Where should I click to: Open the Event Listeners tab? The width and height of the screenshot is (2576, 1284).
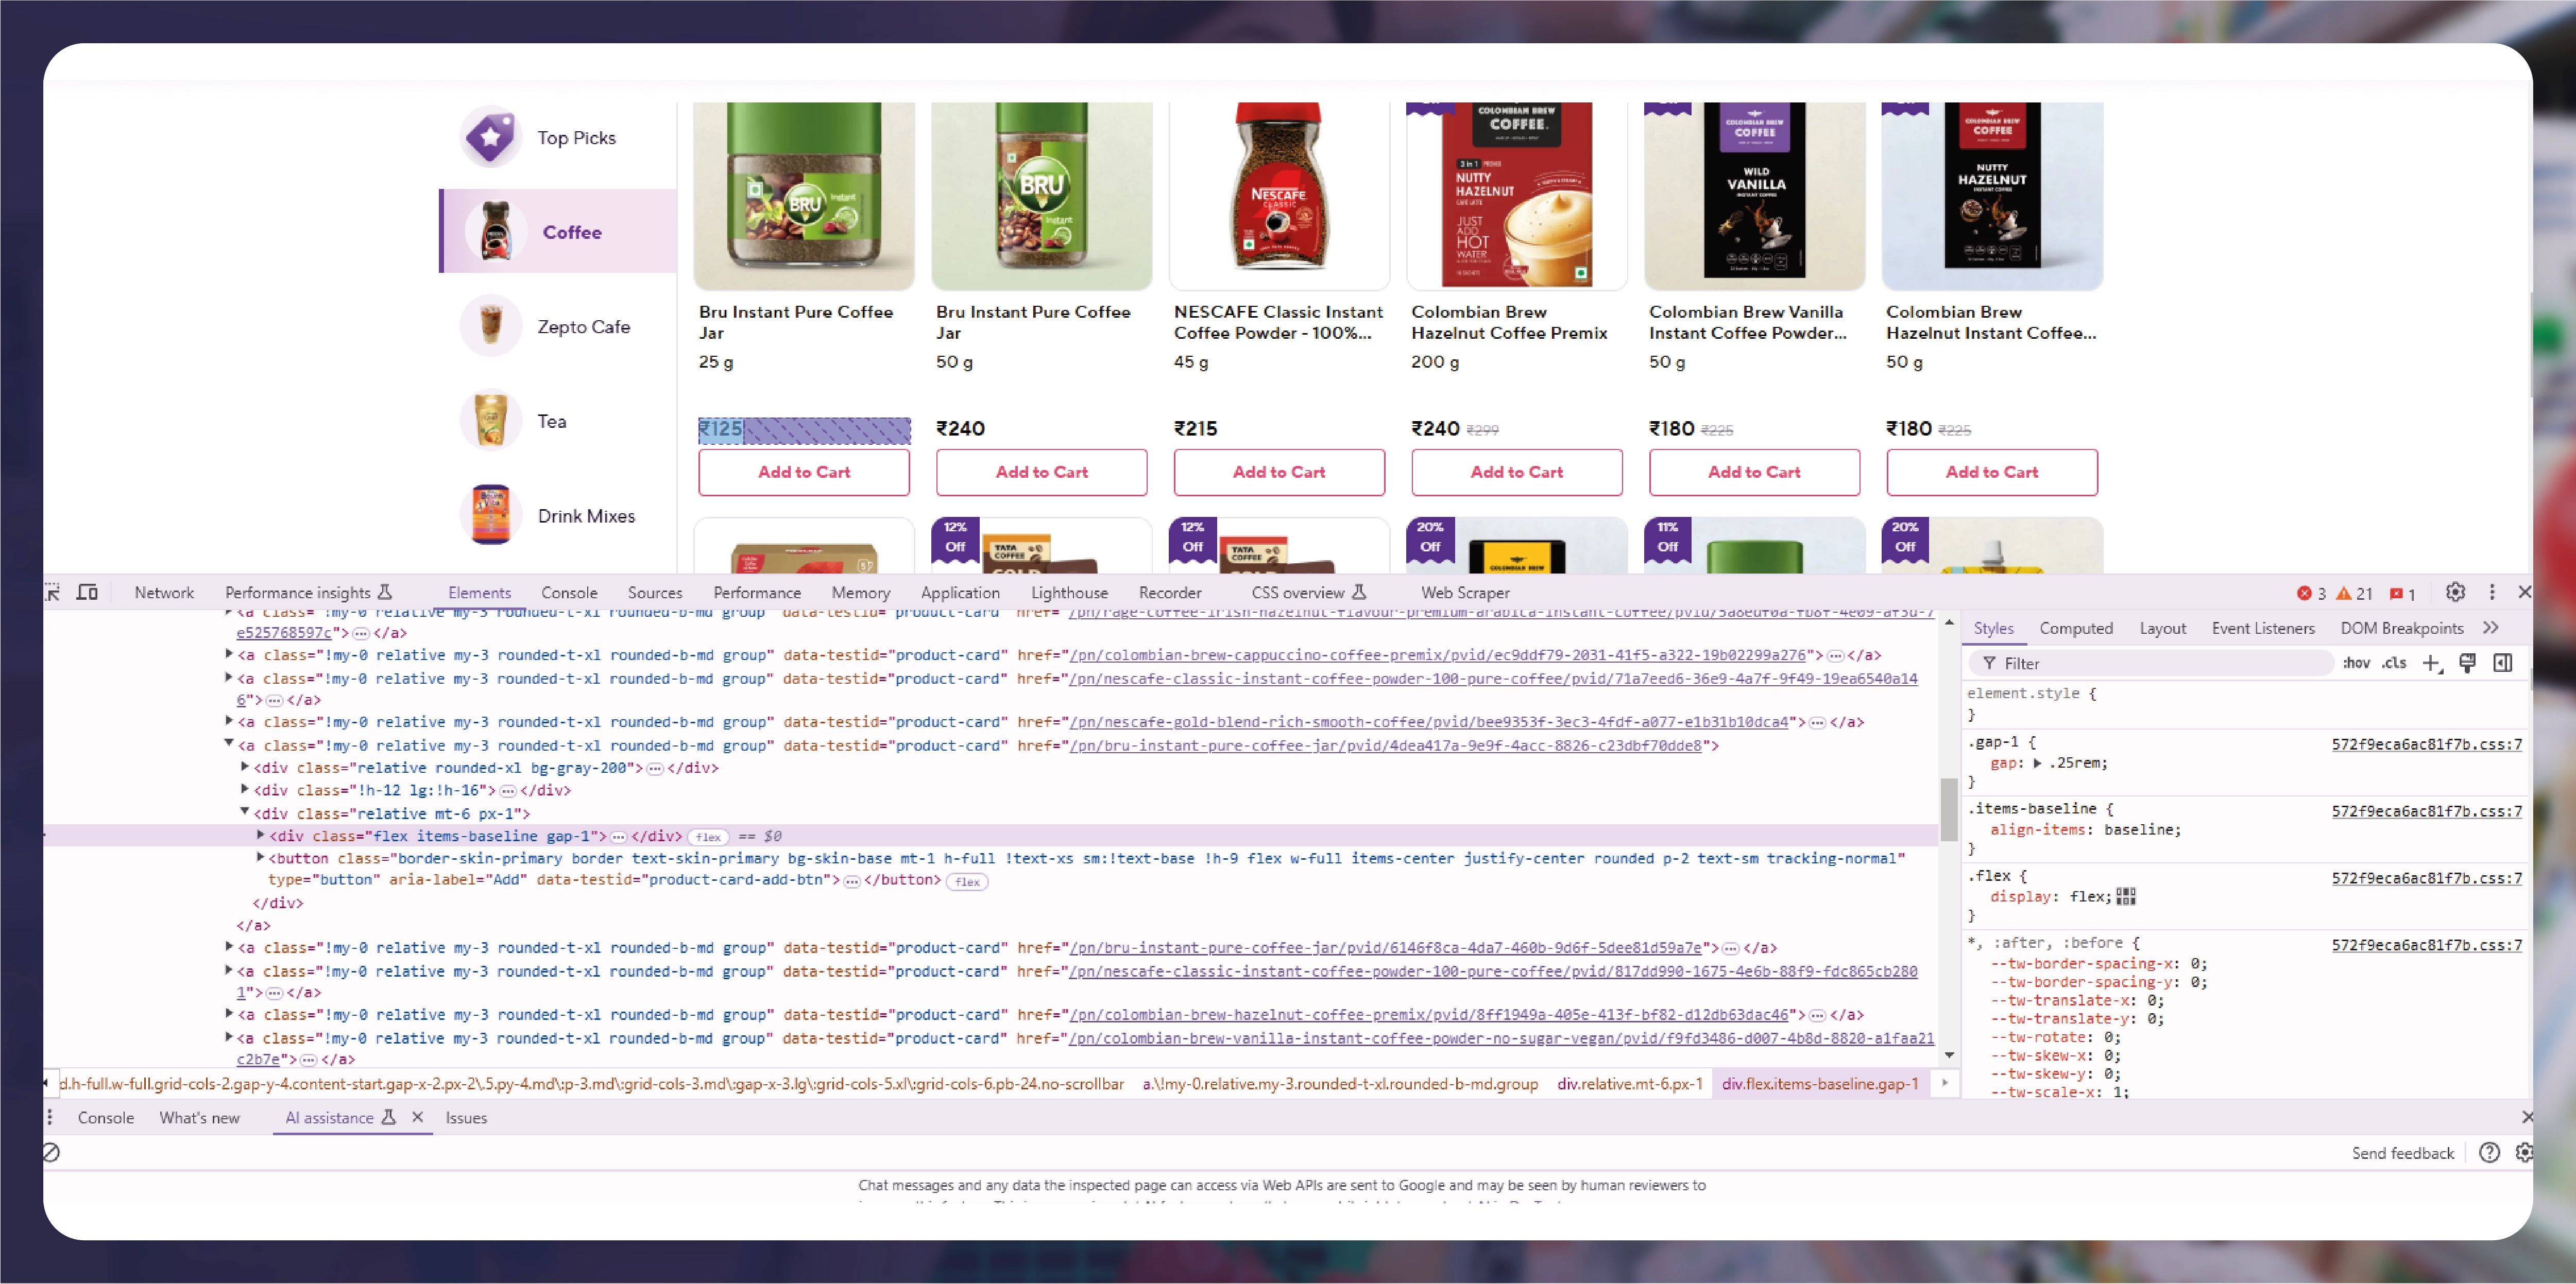coord(2263,628)
